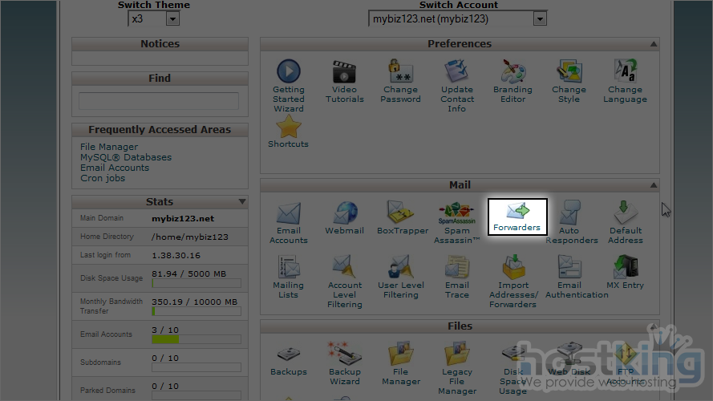Open the Backup Wizard icon

pos(344,362)
